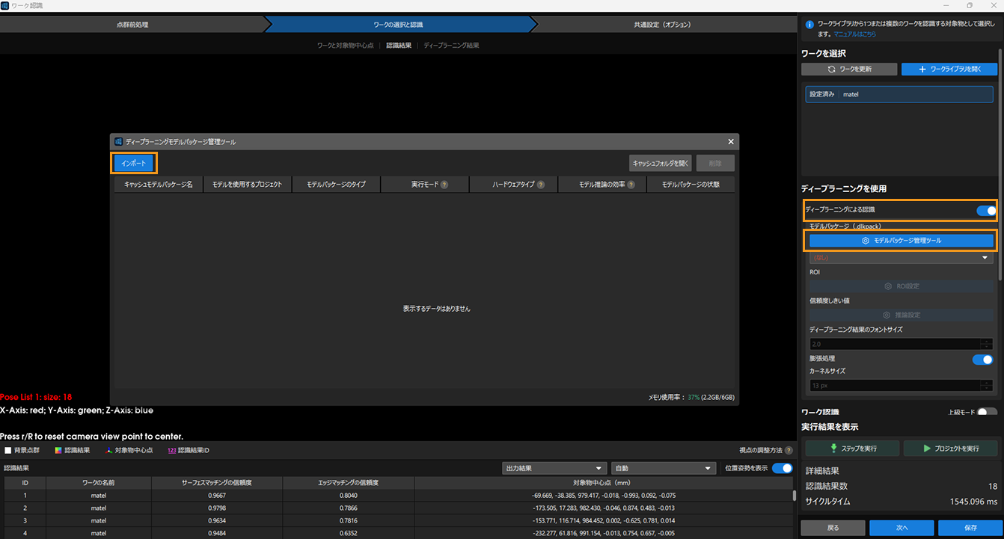Open the 出力結果 dropdown
This screenshot has width=1004, height=539.
(554, 468)
